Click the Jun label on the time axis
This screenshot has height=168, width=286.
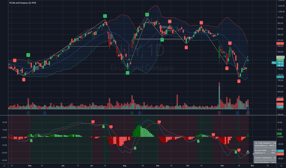click(63, 166)
